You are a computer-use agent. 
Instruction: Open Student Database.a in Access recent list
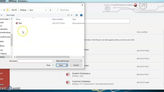tap(81, 73)
